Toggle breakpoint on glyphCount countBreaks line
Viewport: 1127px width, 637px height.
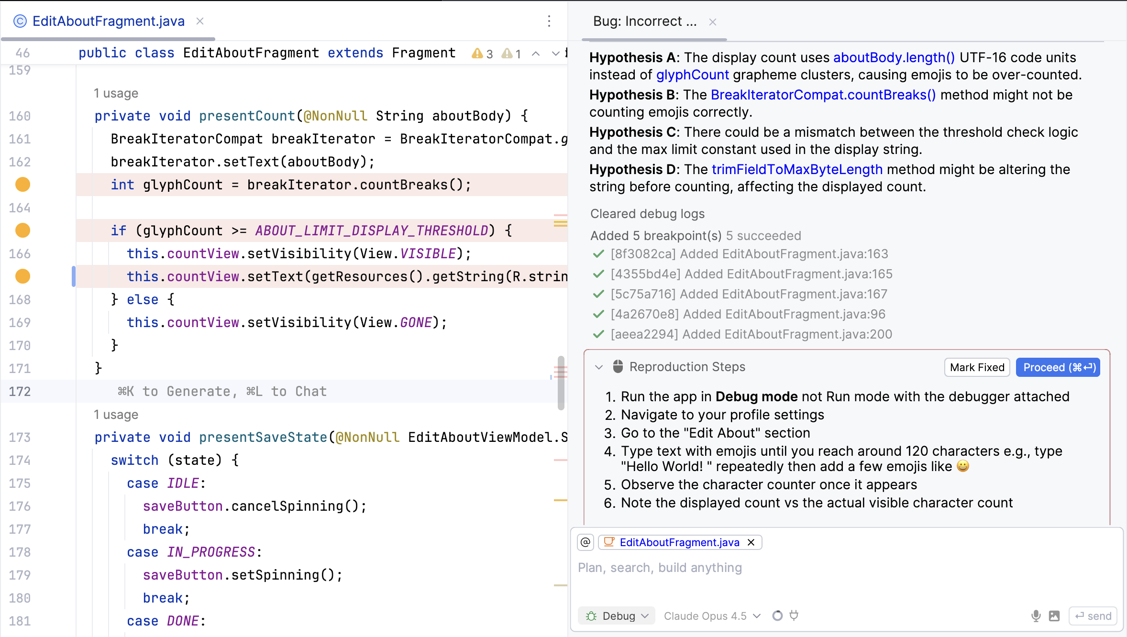[22, 185]
